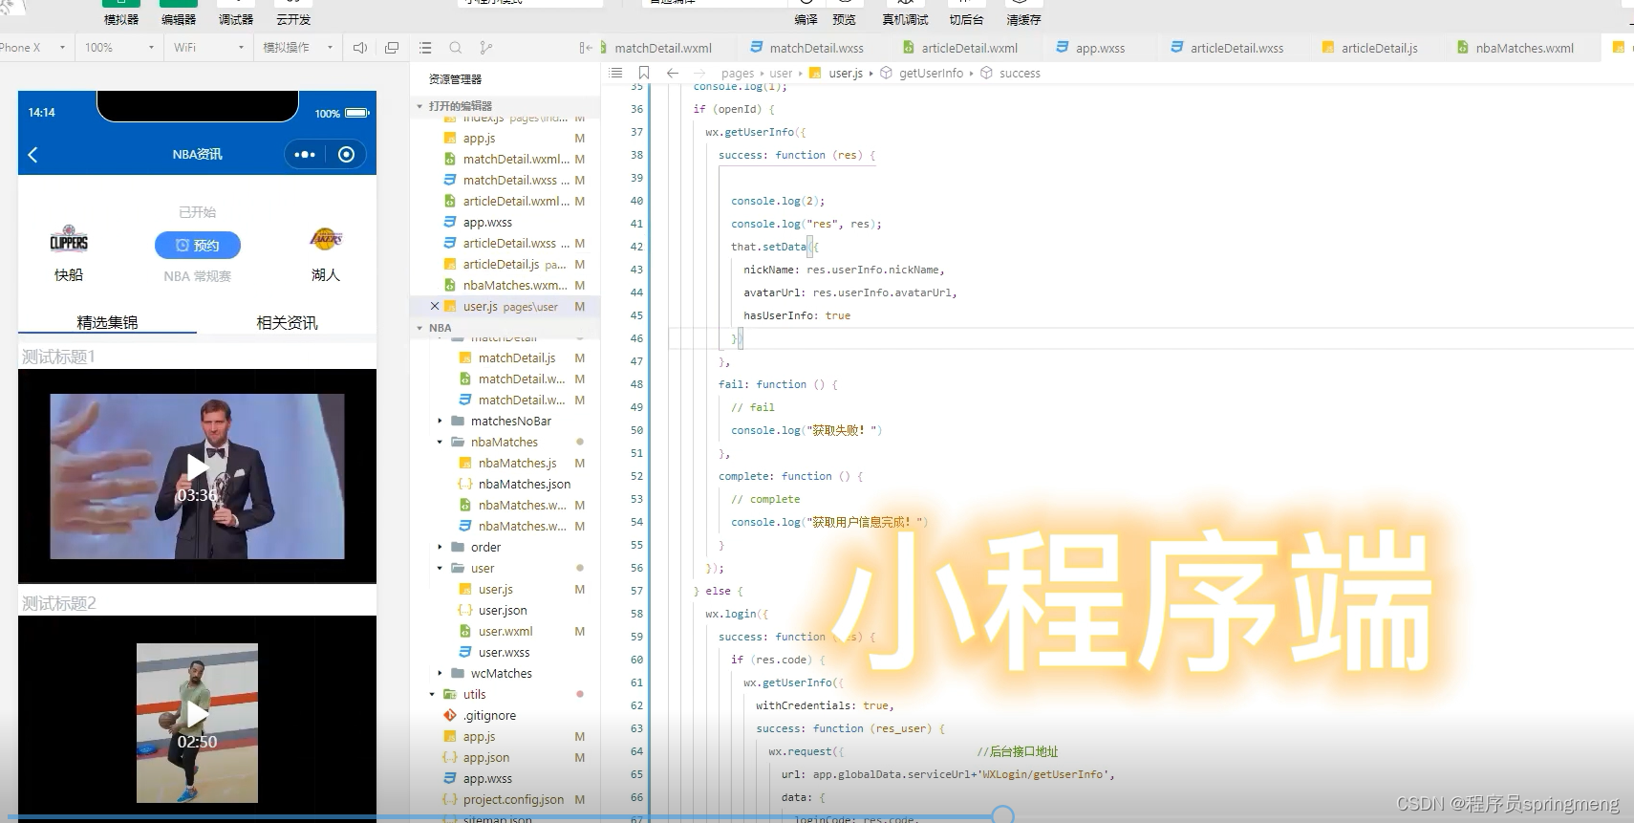Screen dimensions: 1634x823
Task: Select the 相关资讯 tab in the simulator
Action: point(287,323)
